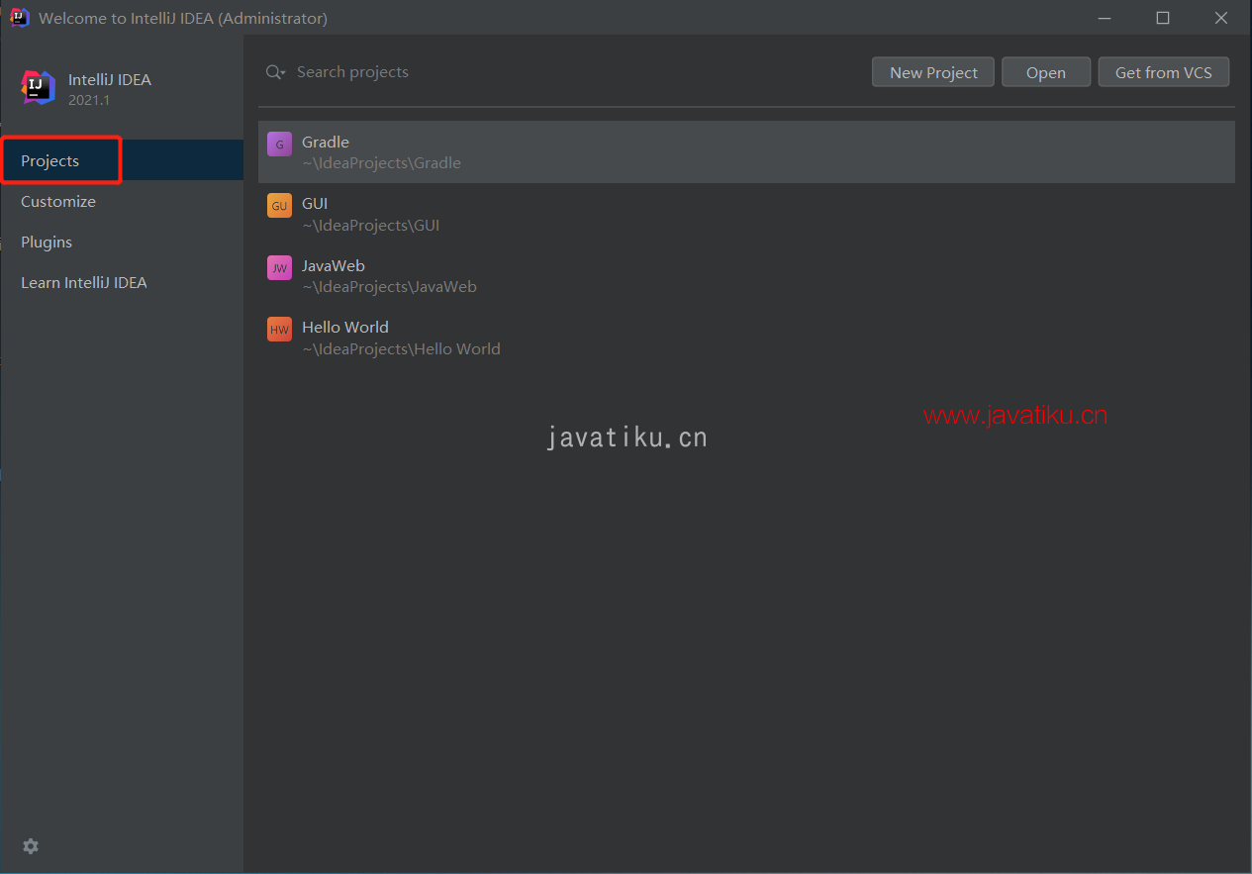Click the title bar IntelliJ app icon
1252x874 pixels.
pyautogui.click(x=19, y=18)
